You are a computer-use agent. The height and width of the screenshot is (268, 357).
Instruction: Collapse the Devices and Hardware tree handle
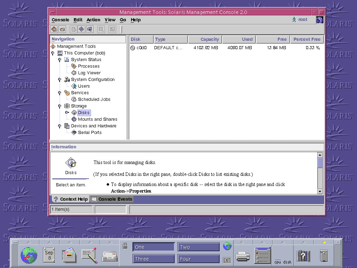(x=60, y=126)
